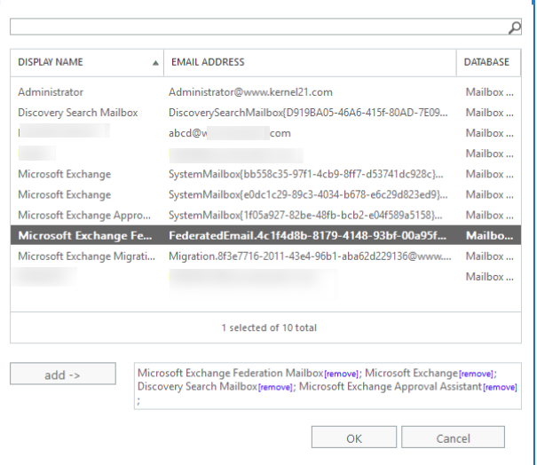Click the SystemMailbox{1f05a927 email cell
Screen dimensions: 537x465
tap(305, 216)
